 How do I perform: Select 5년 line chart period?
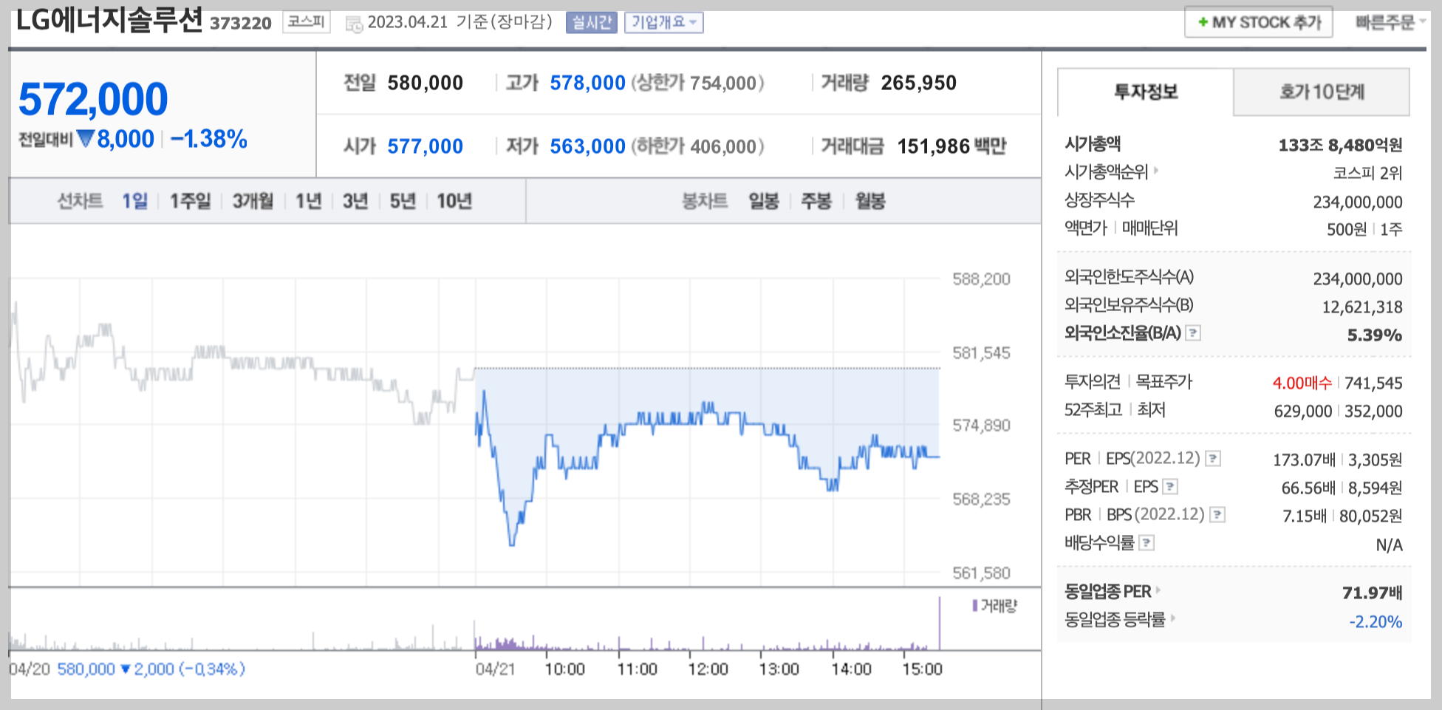403,201
